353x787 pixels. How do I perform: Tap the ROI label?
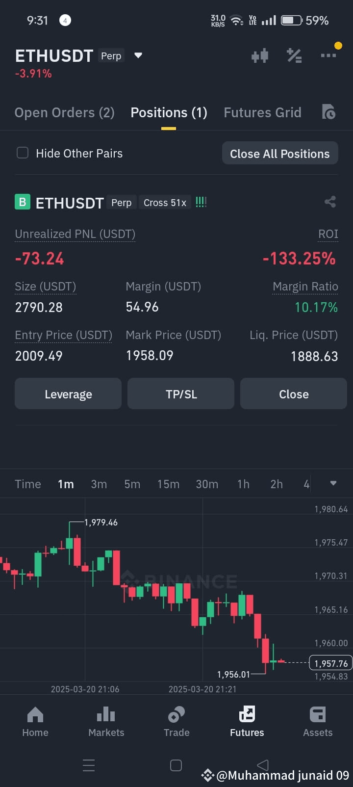[328, 234]
